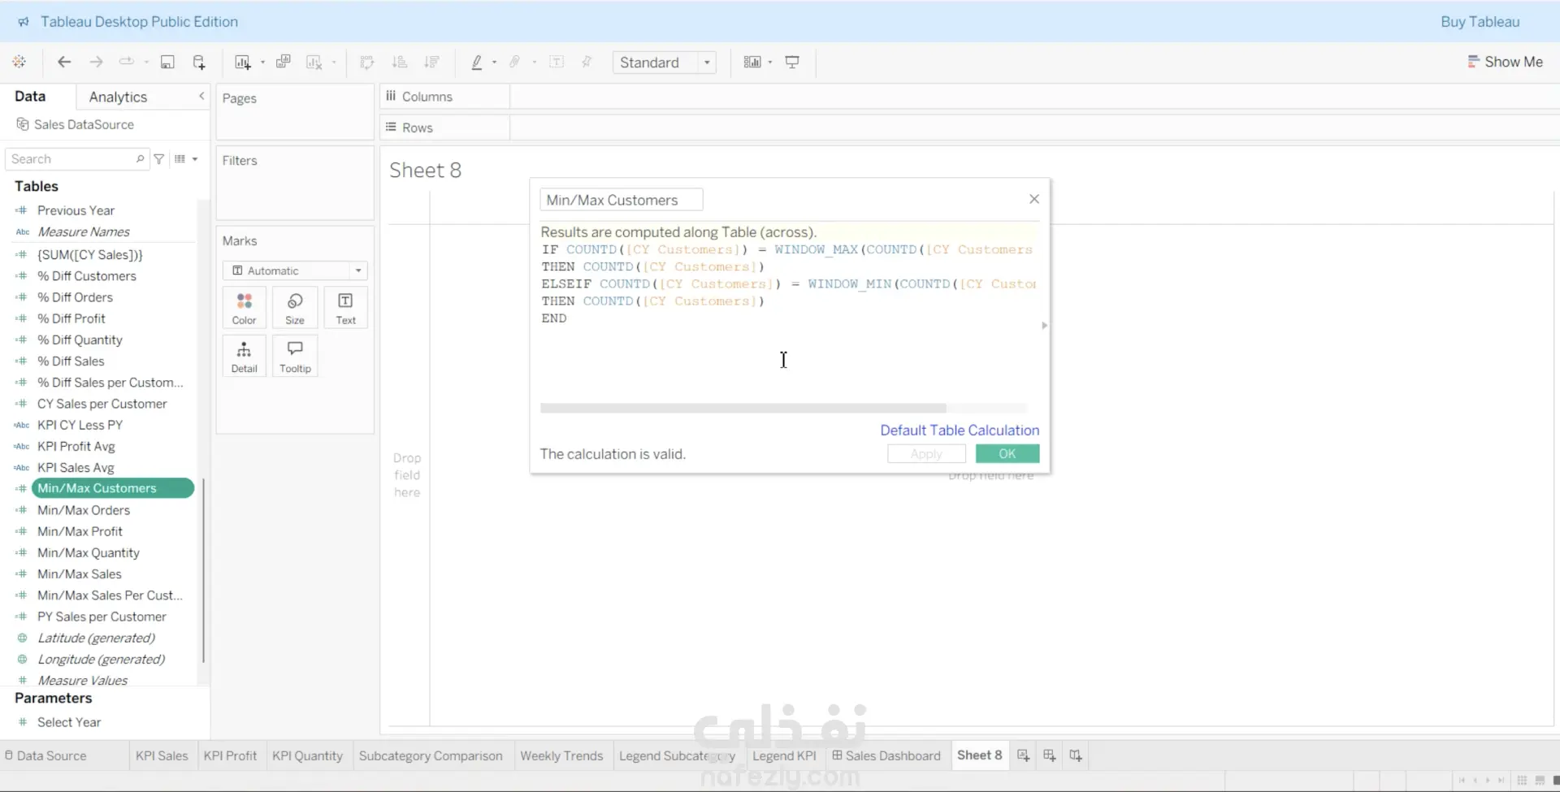Click the New Dashboard icon in tab bar
This screenshot has height=792, width=1560.
pos(1049,755)
